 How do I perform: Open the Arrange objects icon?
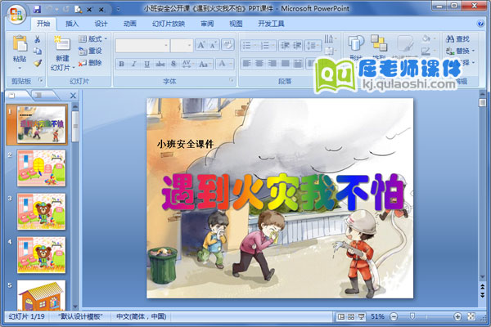[379, 43]
